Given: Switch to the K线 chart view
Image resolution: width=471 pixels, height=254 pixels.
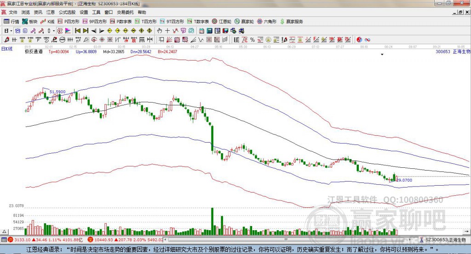Looking at the screenshot, I should pyautogui.click(x=47, y=22).
